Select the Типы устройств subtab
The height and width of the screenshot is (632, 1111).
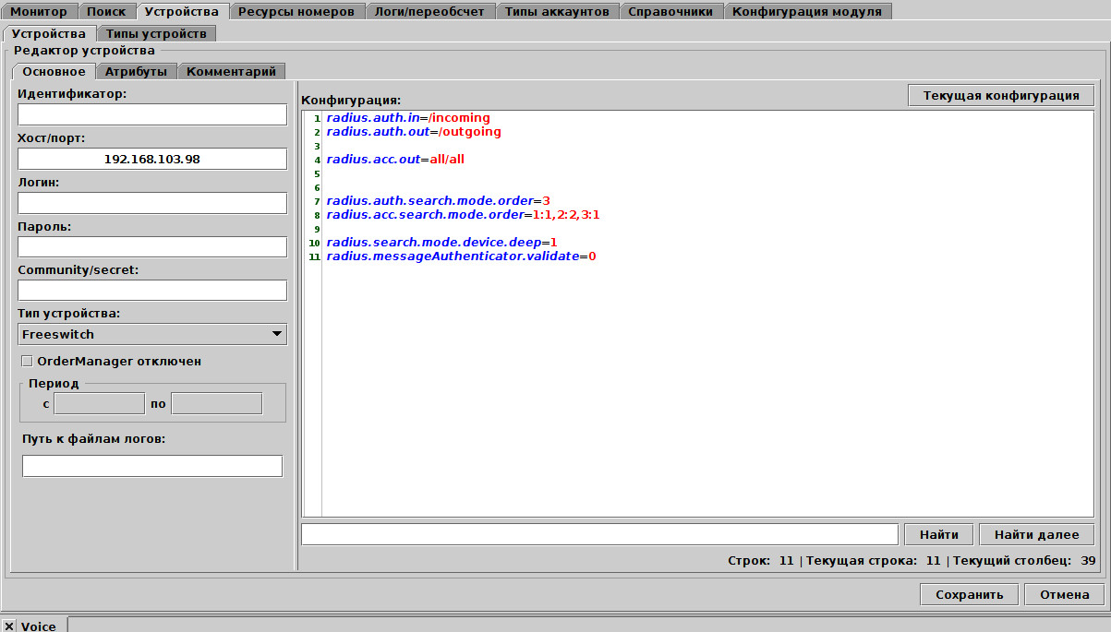tap(155, 33)
